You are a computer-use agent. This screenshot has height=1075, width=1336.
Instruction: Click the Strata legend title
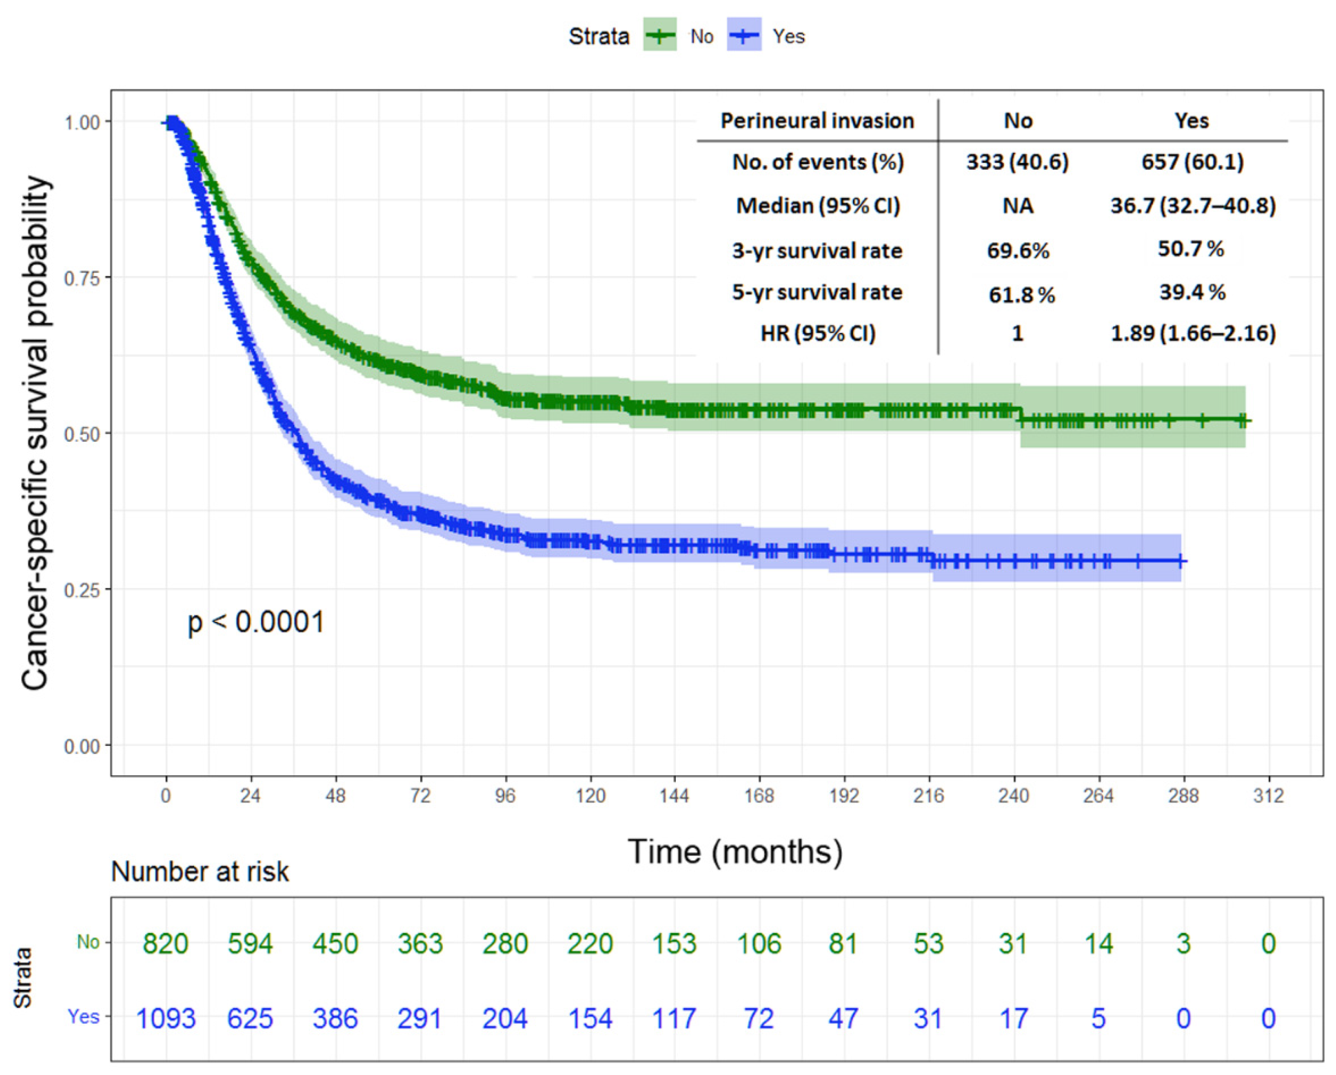(599, 37)
